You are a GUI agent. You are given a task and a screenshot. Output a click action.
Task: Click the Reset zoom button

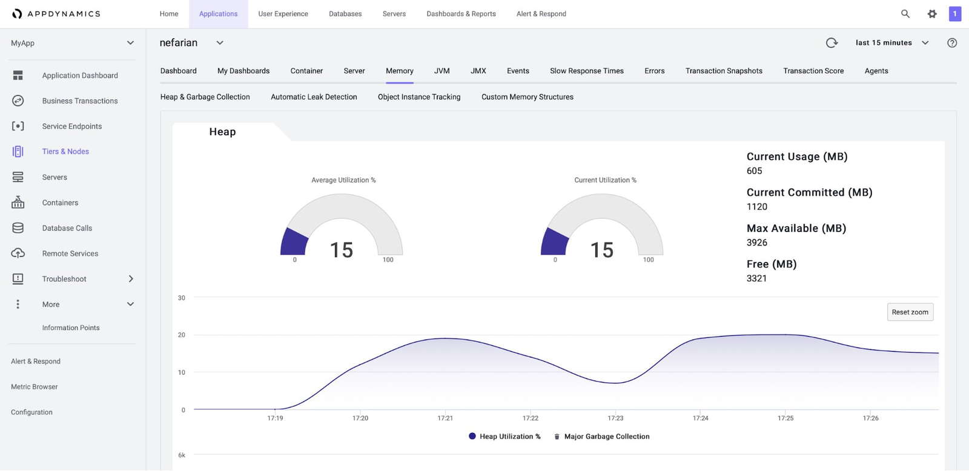[x=910, y=312]
